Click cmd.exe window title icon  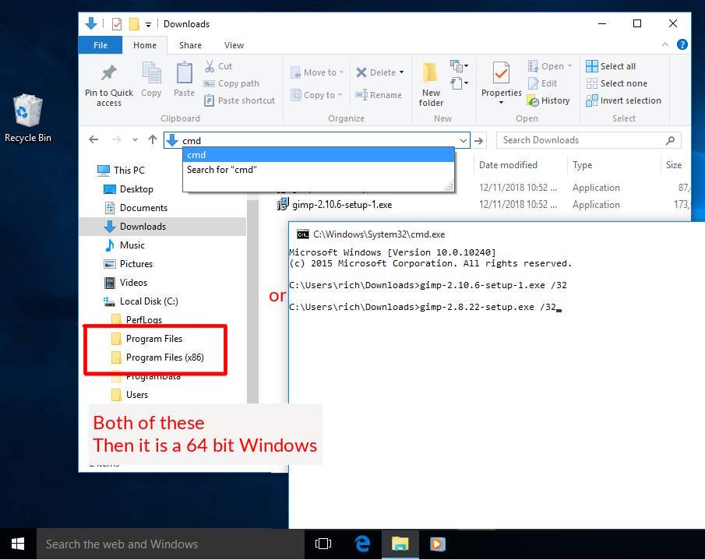click(302, 234)
